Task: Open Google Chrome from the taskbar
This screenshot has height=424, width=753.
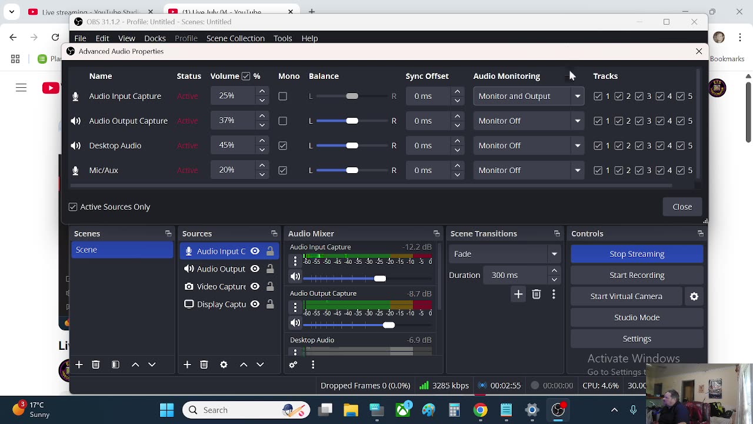Action: click(481, 410)
